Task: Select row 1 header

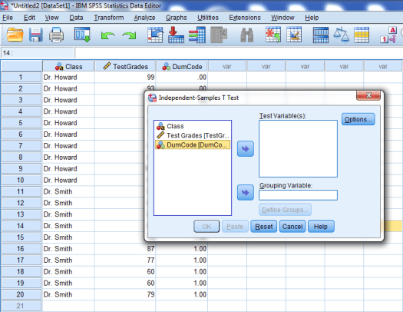Action: (x=21, y=77)
